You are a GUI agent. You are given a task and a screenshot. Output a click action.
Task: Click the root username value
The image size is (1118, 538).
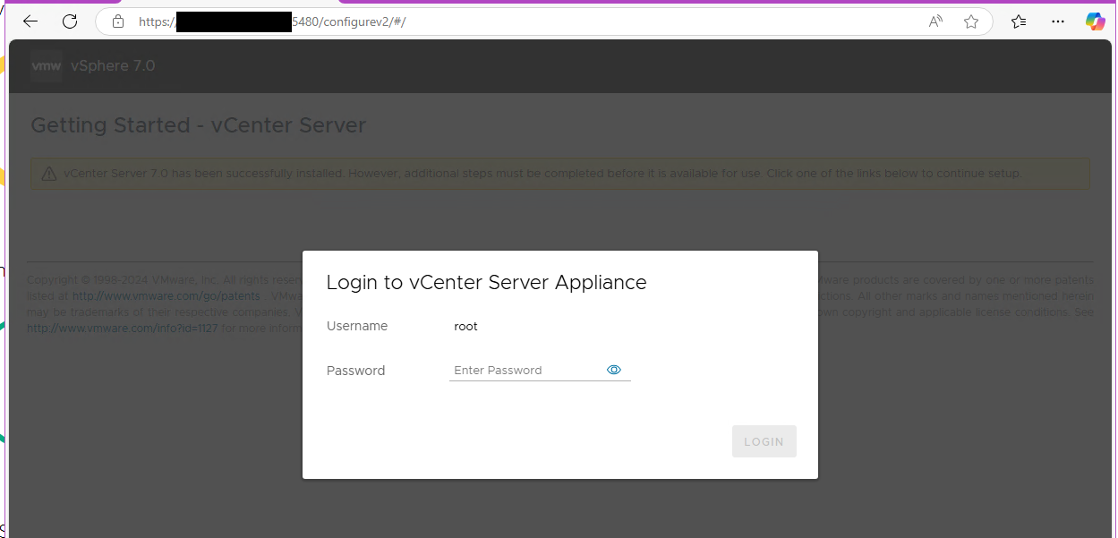point(466,326)
